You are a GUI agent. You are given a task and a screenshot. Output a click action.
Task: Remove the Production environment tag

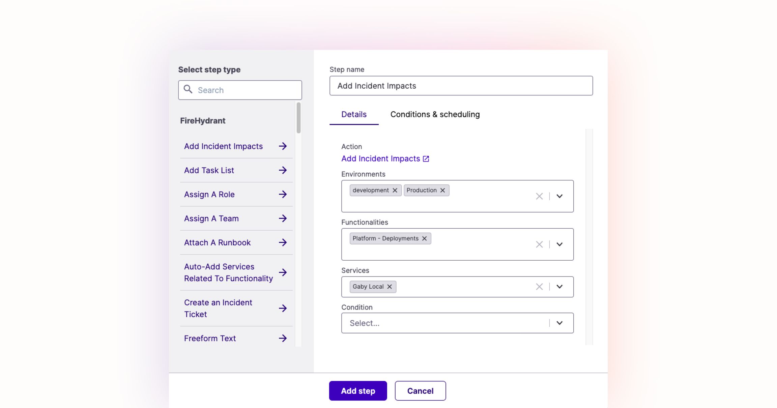coord(442,190)
